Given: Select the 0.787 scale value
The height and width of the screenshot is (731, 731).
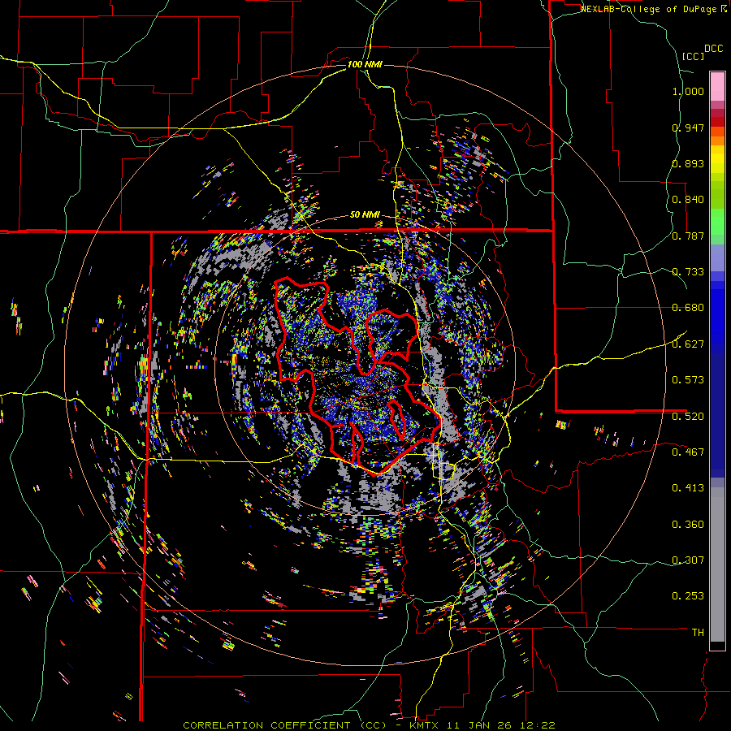Looking at the screenshot, I should tap(688, 236).
